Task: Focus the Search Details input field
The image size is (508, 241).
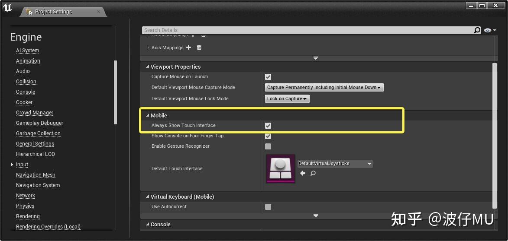Action: (308, 30)
